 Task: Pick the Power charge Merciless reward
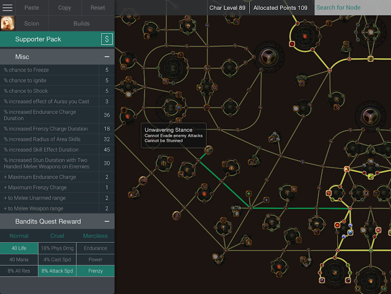coord(95,259)
